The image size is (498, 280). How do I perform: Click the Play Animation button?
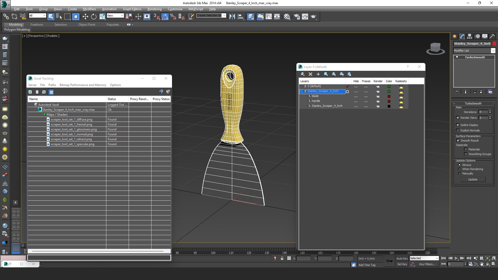point(456,258)
